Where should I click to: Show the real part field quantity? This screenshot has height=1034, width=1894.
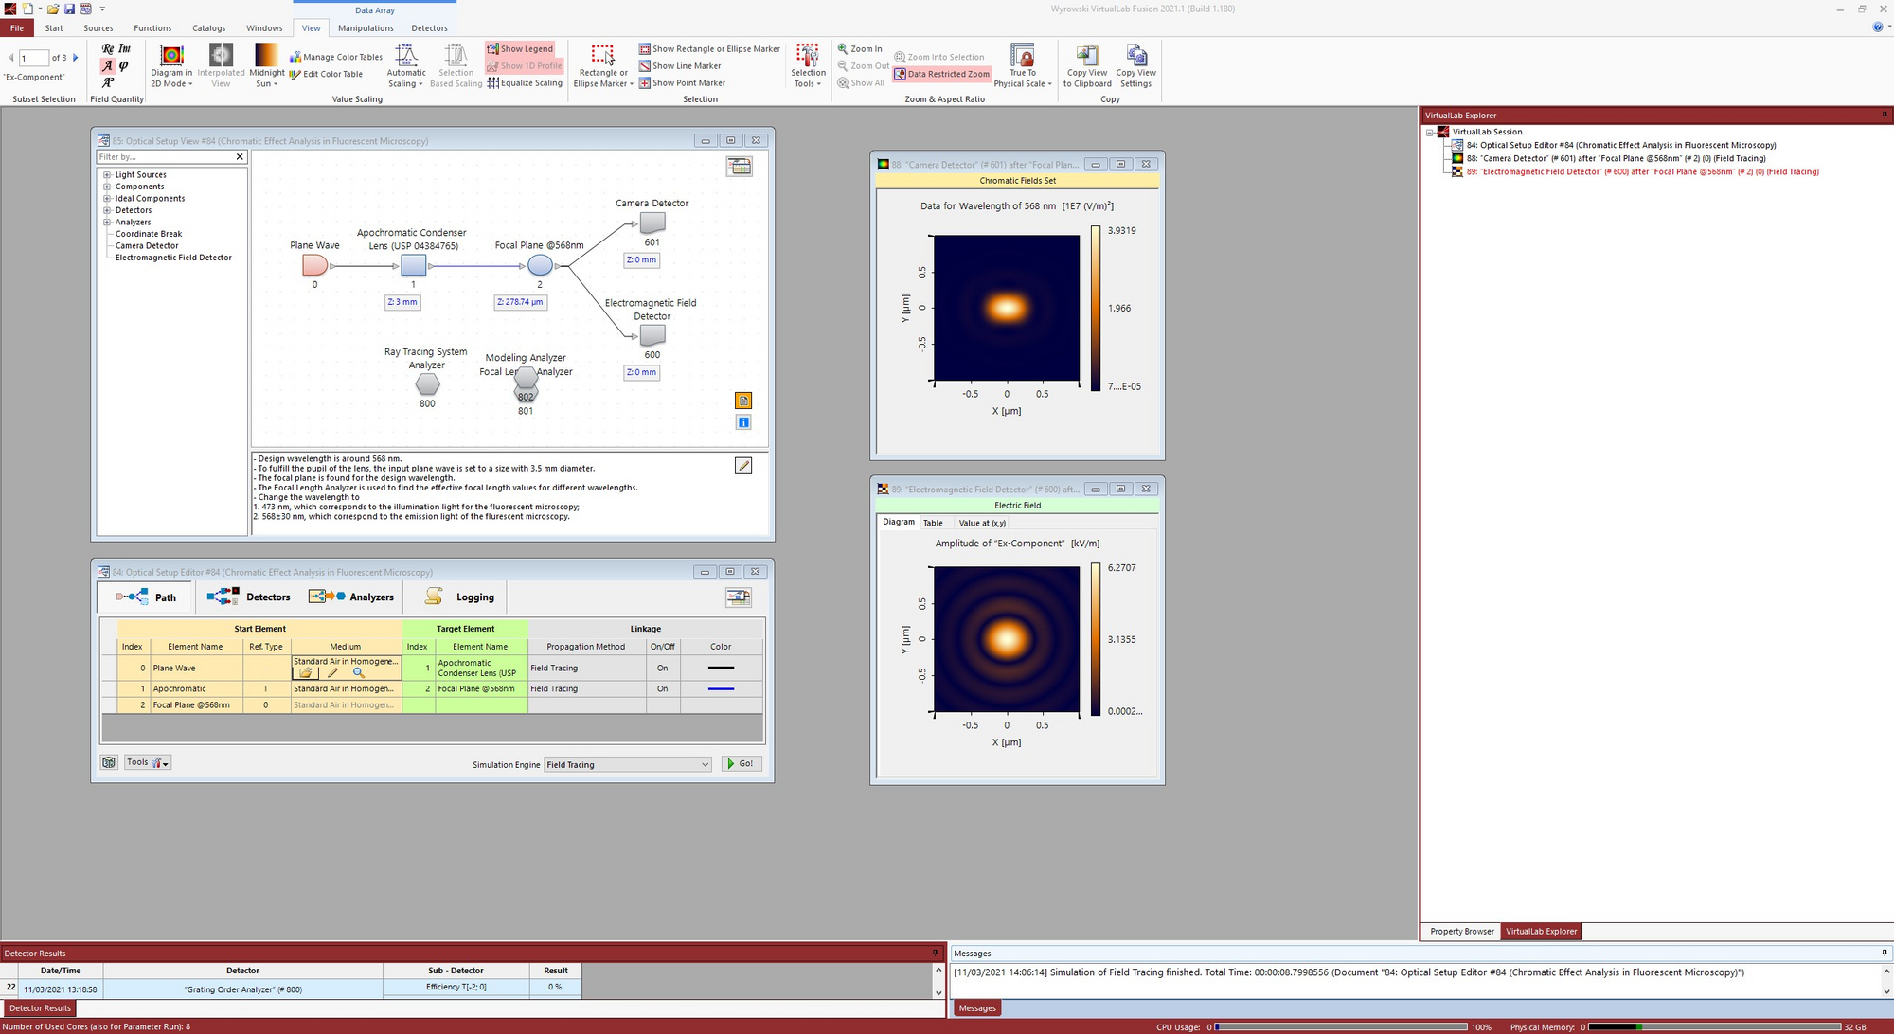tap(108, 48)
